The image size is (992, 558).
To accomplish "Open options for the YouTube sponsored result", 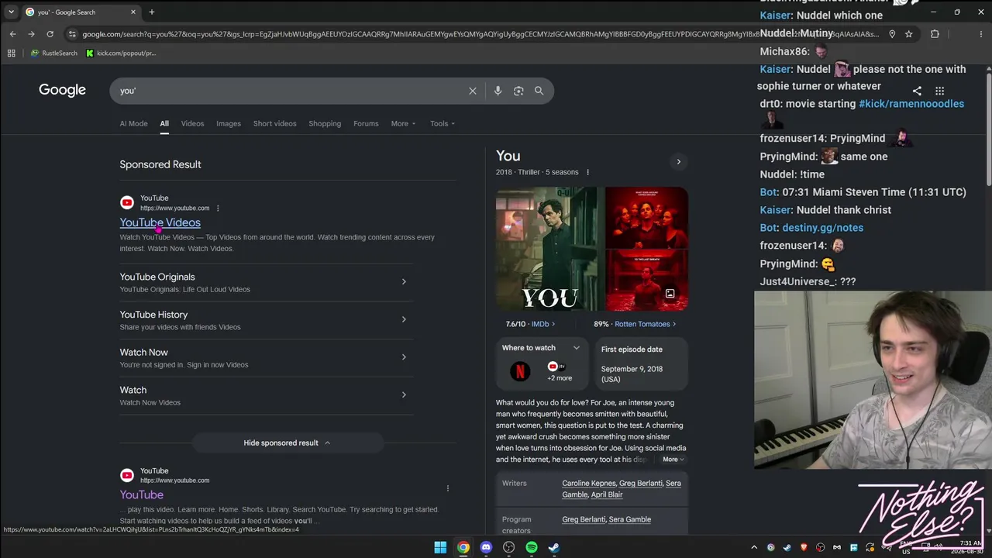I will (218, 208).
